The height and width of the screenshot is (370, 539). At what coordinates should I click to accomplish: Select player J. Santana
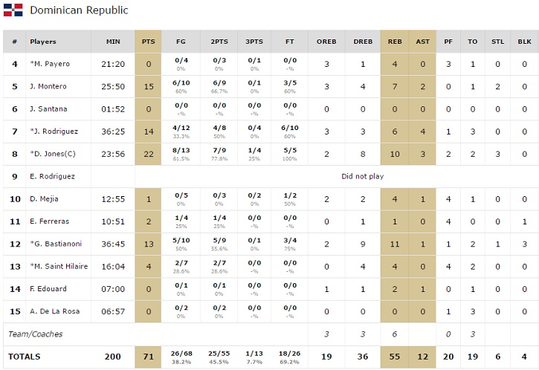tap(48, 109)
